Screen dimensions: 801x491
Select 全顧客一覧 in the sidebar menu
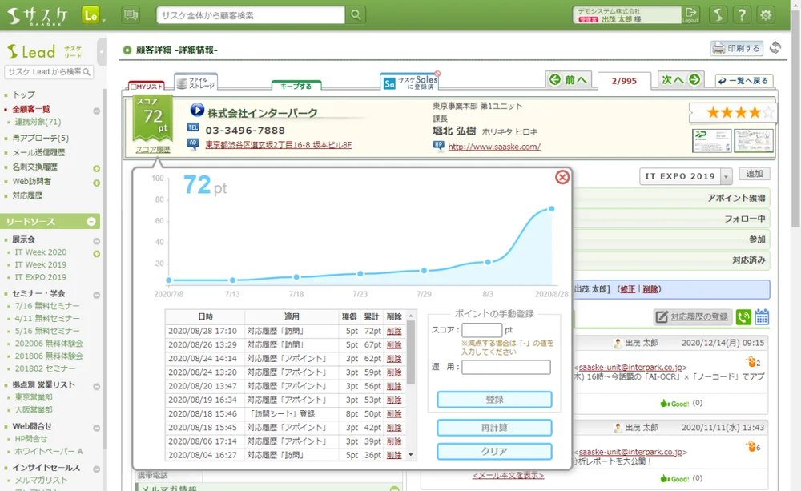pyautogui.click(x=31, y=109)
